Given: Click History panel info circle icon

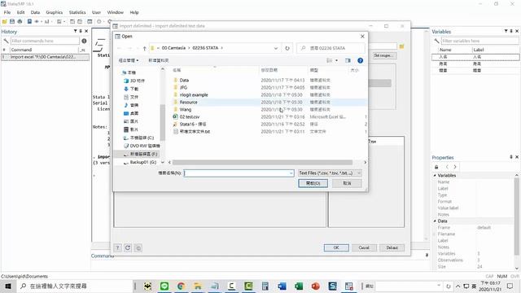Looking at the screenshot, I should (84, 41).
